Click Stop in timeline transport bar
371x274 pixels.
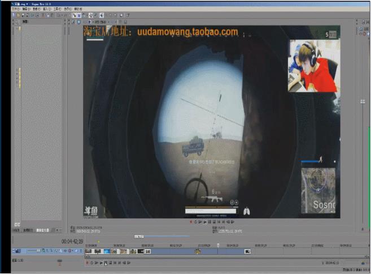[110, 263]
